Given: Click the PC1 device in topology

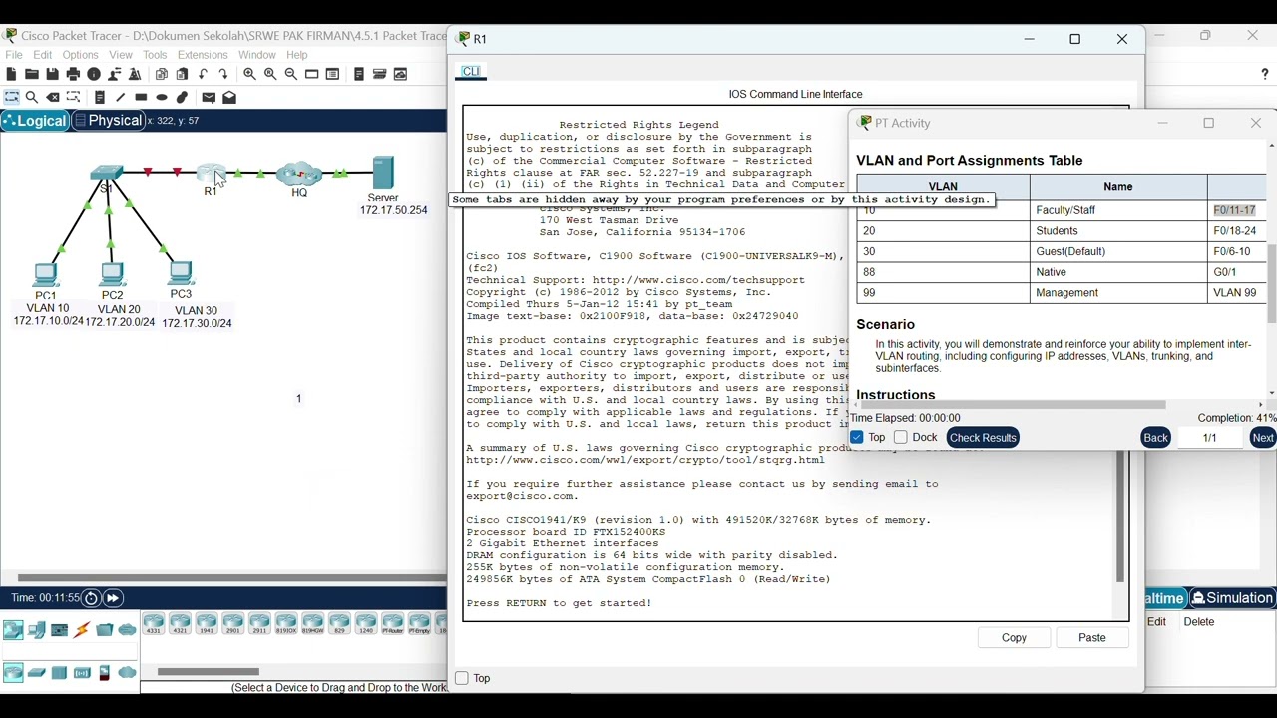Looking at the screenshot, I should tap(45, 275).
